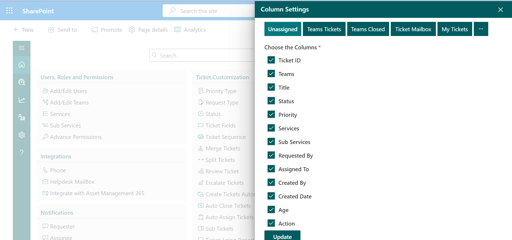Toggle the Services column checkbox

click(271, 128)
